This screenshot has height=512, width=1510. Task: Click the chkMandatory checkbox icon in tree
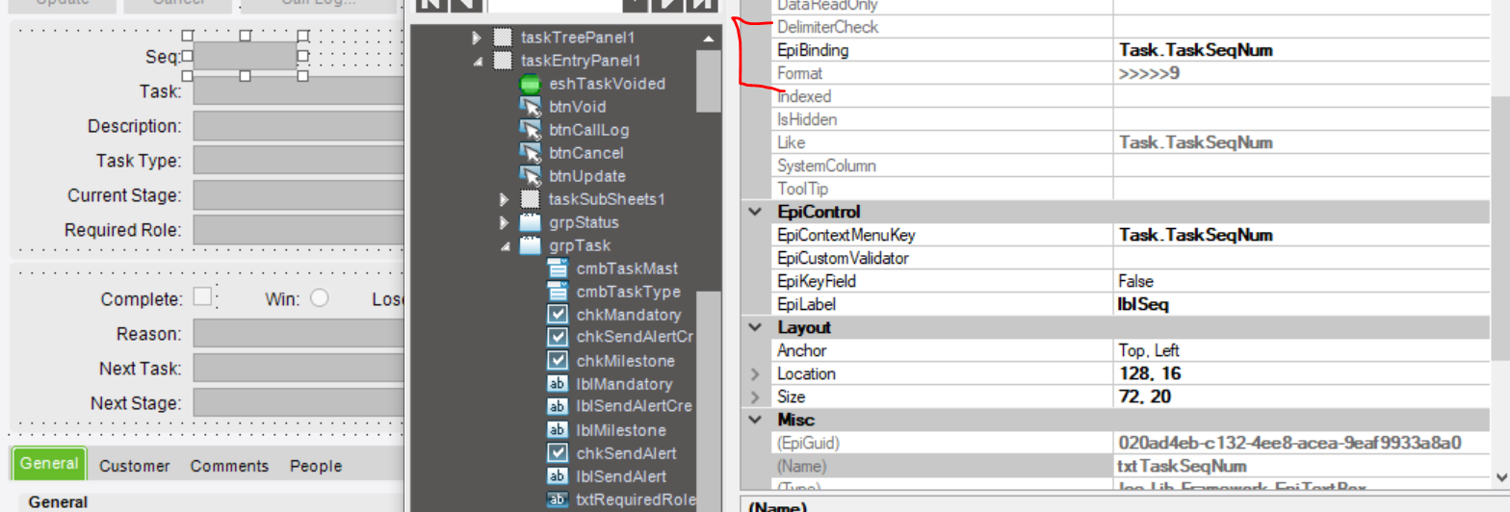[x=558, y=315]
